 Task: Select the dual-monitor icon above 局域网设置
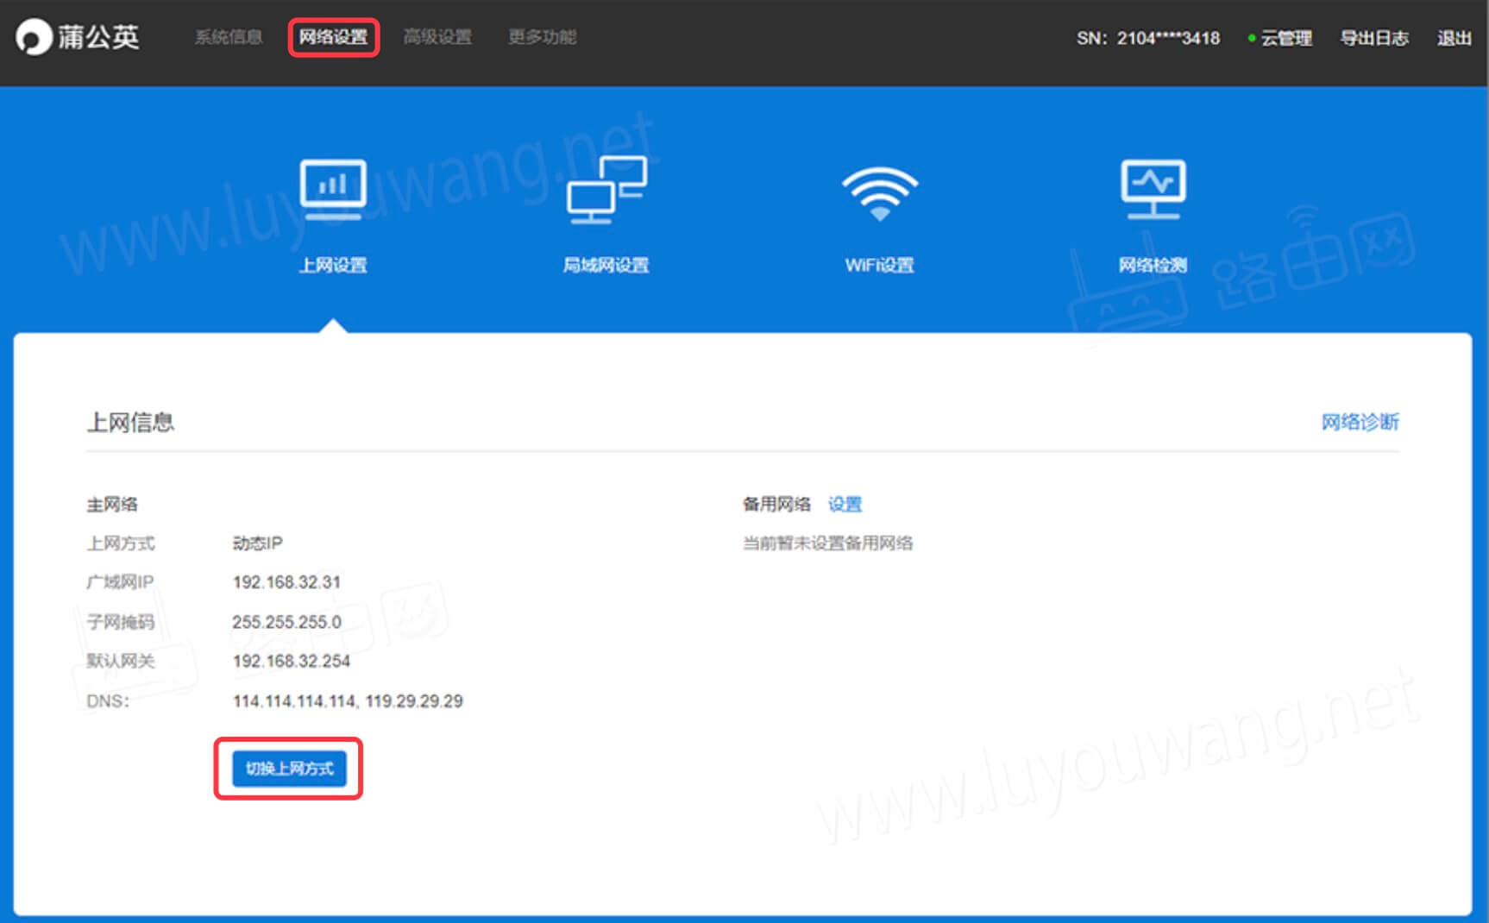(606, 190)
